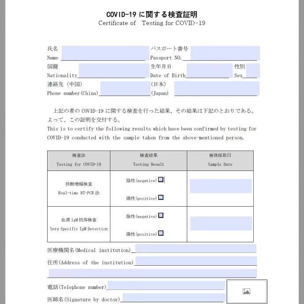Click the Phone number (China) field
304x304 pixels.
[x=125, y=89]
